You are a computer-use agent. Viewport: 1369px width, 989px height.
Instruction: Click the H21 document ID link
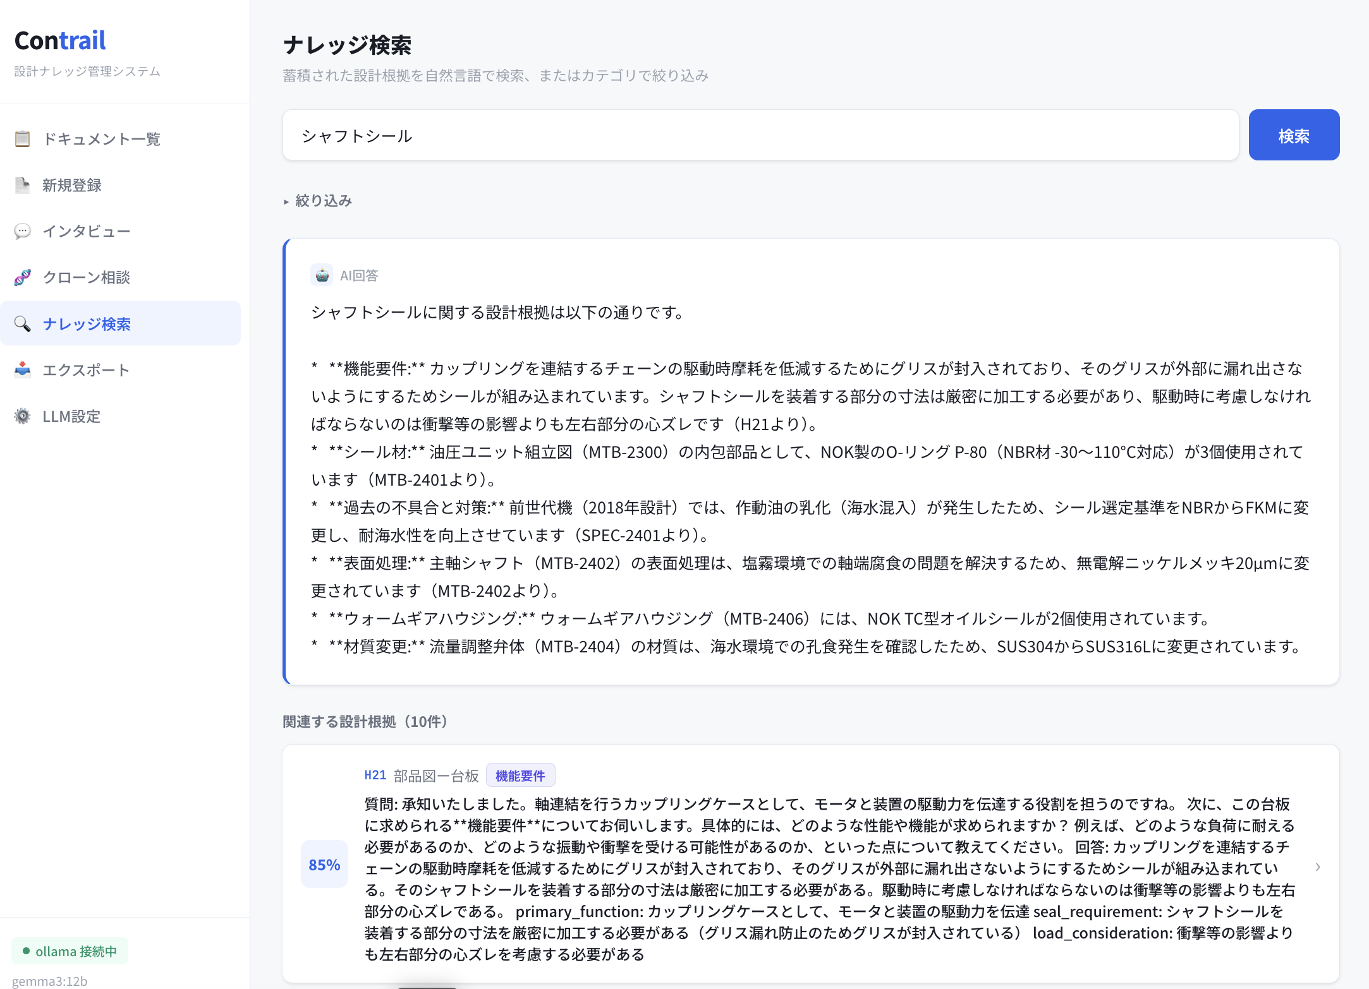point(375,775)
